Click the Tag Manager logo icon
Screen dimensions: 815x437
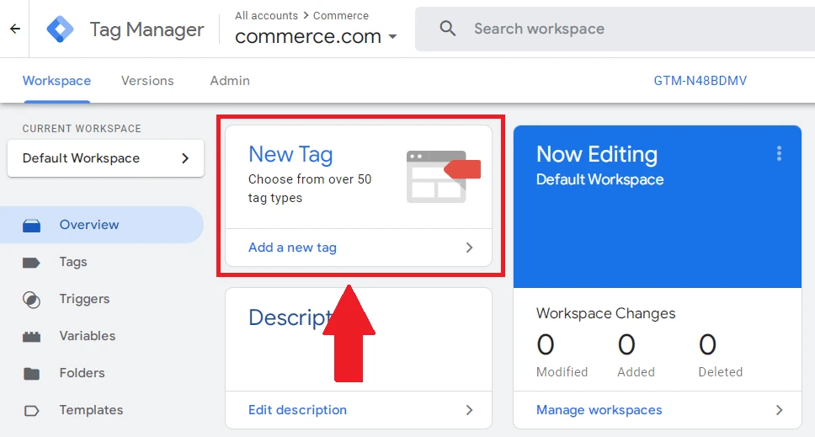click(x=60, y=29)
